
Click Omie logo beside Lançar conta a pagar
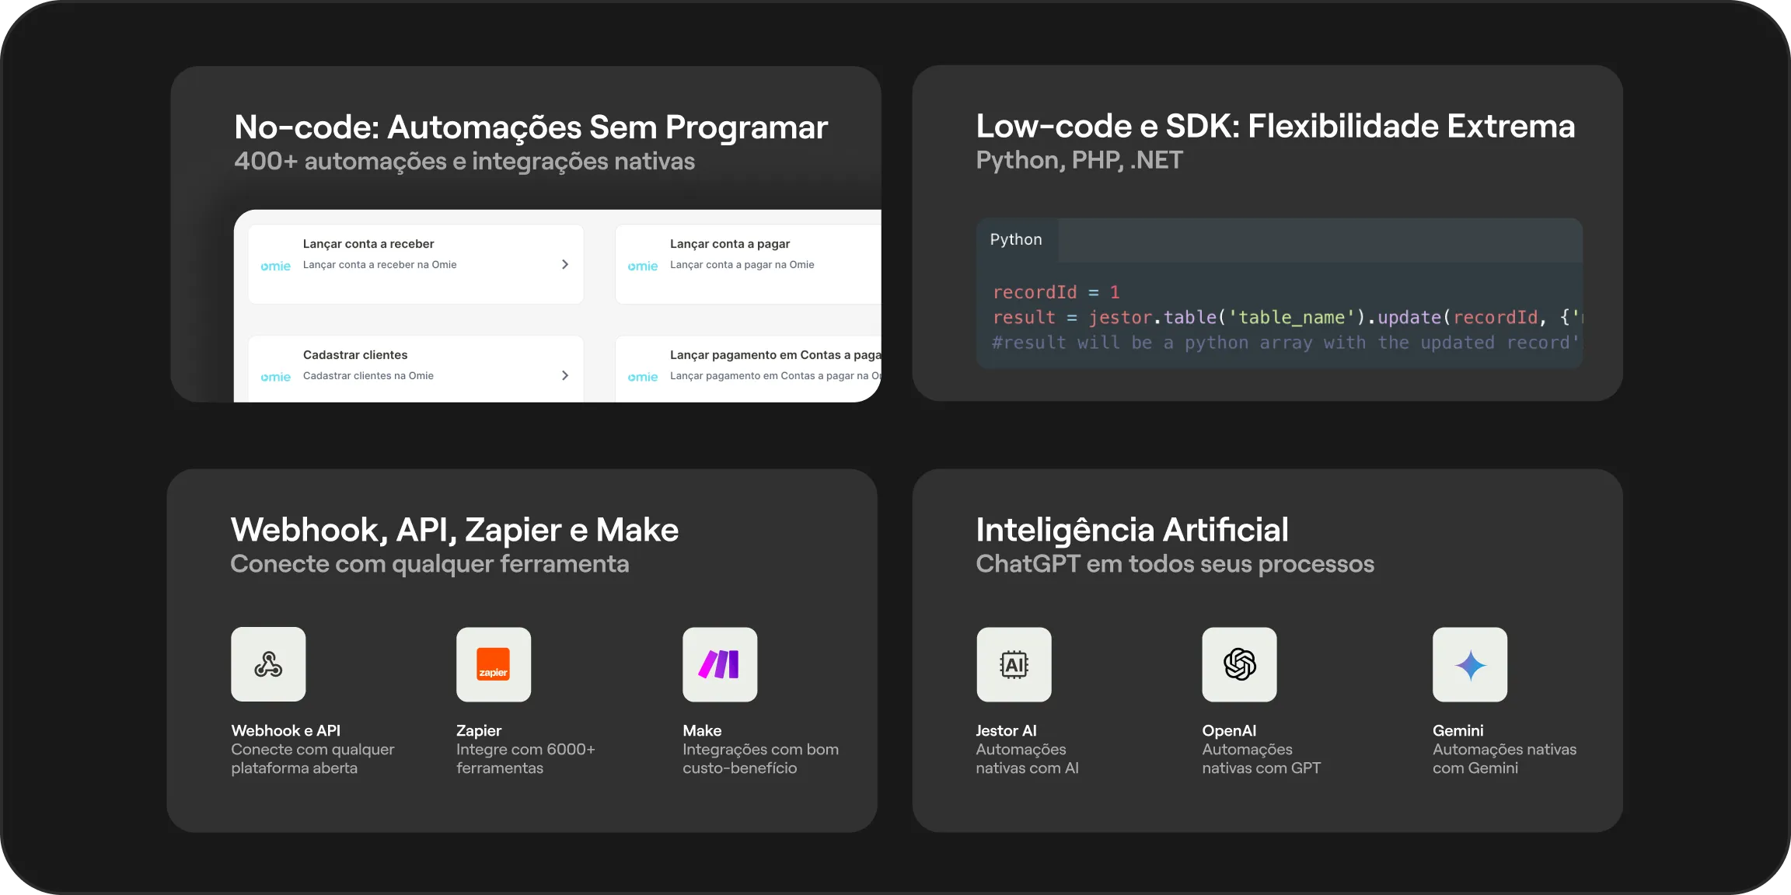(642, 266)
